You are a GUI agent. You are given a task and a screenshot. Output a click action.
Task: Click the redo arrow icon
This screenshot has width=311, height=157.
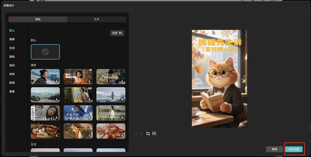point(141,134)
